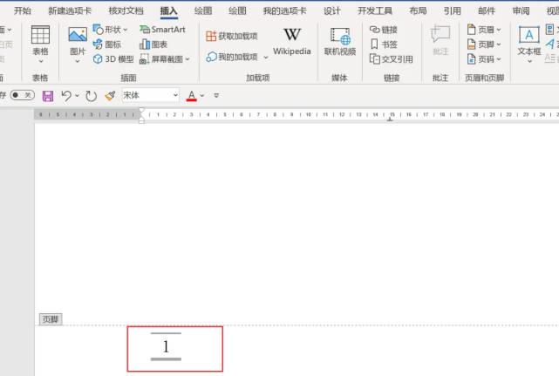Switch to the 审阅 tab
559x376 pixels.
pyautogui.click(x=521, y=10)
